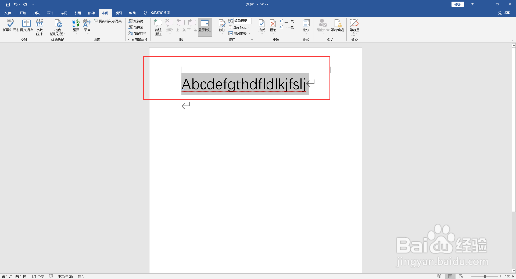Image resolution: width=516 pixels, height=279 pixels.
Task: Click the 语言 language icon
Action: tap(87, 24)
